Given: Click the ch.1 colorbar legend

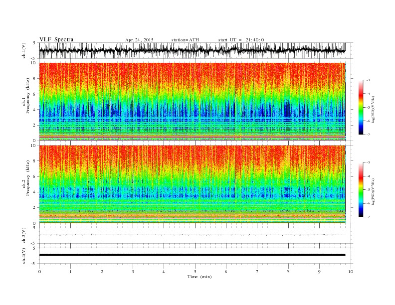Looking at the screenshot, I should (x=361, y=107).
